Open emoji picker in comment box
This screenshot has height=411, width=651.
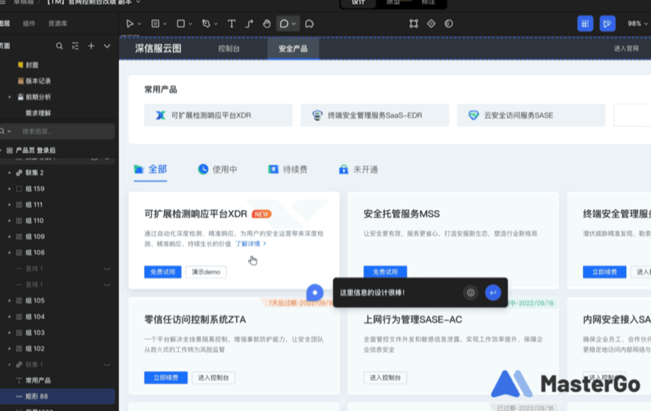coord(471,292)
